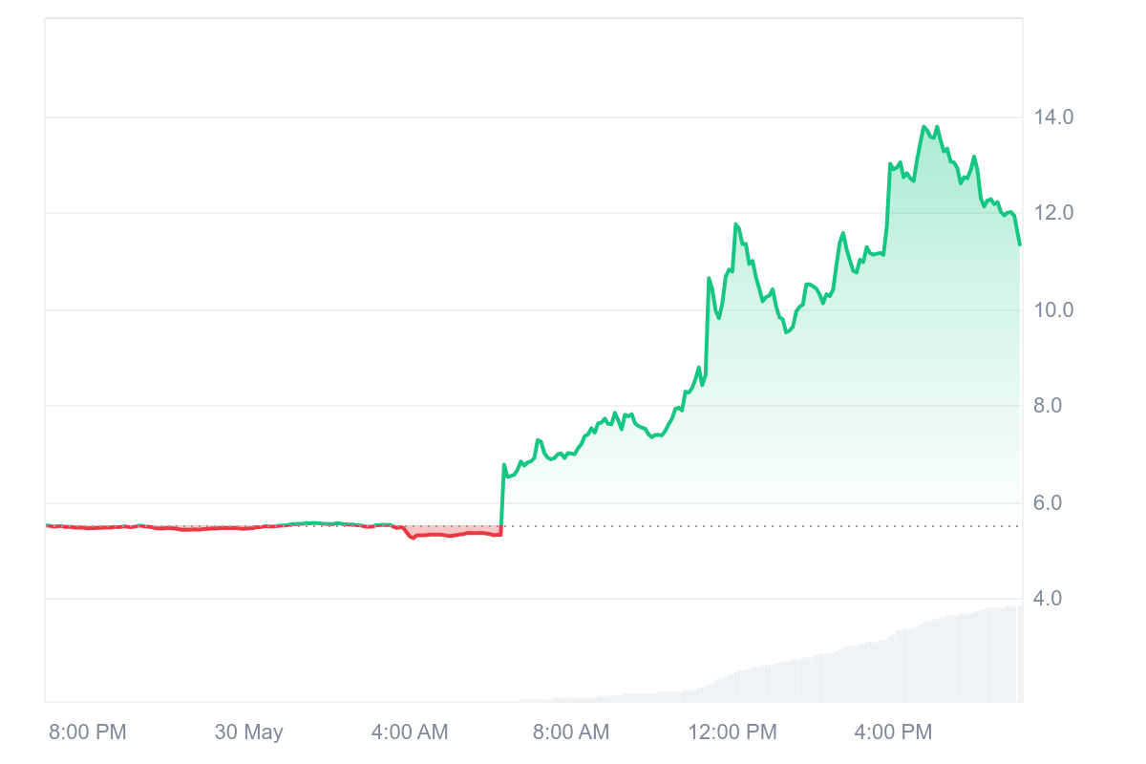Click the red dip in the price line

click(413, 538)
